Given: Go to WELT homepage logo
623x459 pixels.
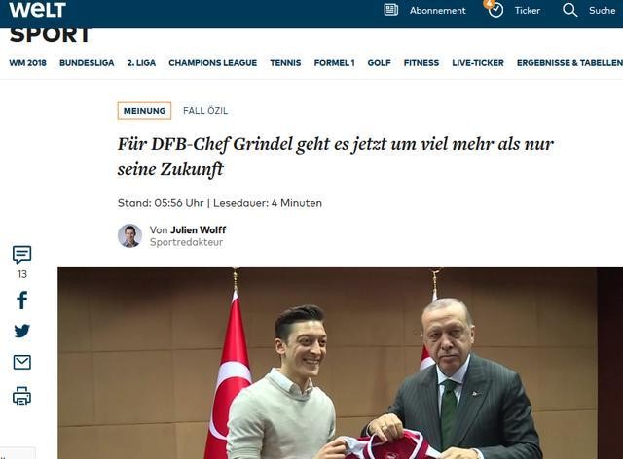Looking at the screenshot, I should pyautogui.click(x=37, y=10).
